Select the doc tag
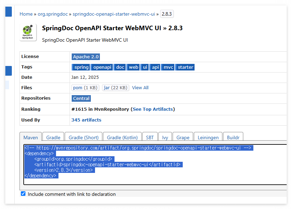 120,67
